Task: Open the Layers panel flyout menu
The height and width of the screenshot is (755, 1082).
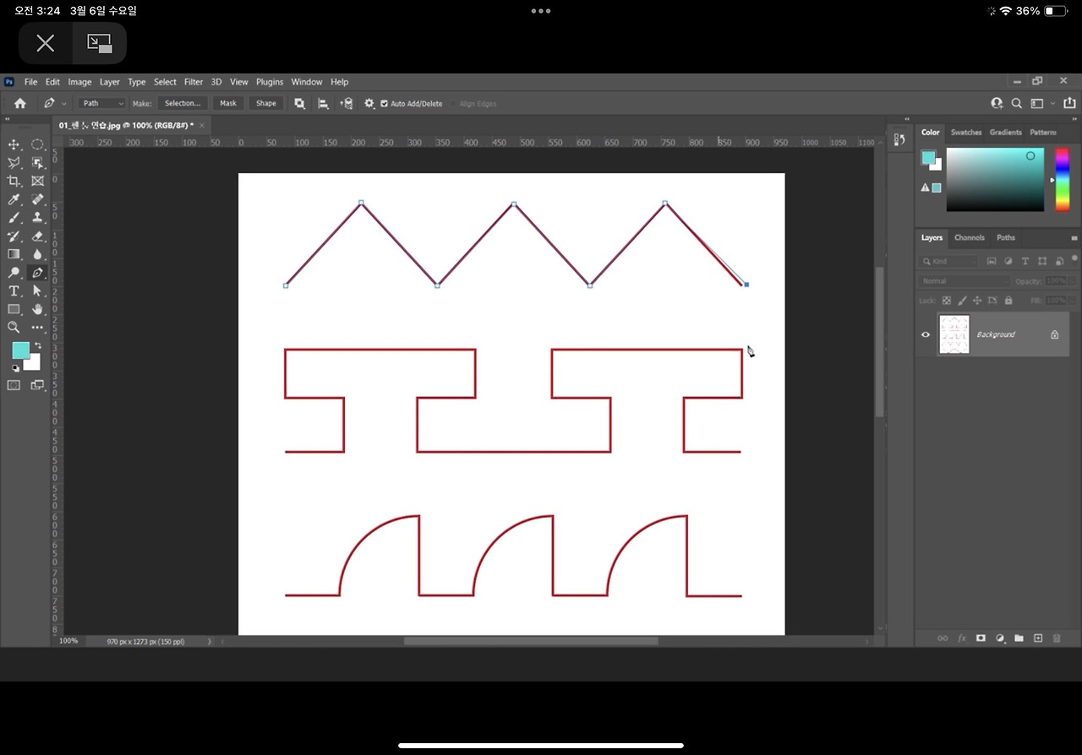Action: tap(1074, 238)
